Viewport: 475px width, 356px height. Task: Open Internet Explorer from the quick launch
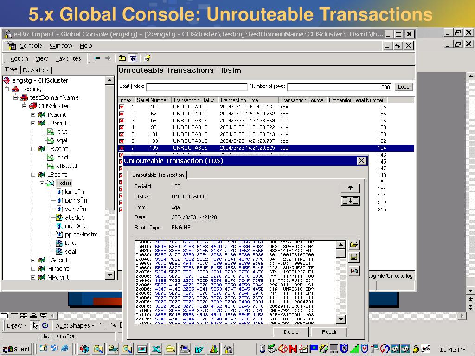click(x=64, y=349)
